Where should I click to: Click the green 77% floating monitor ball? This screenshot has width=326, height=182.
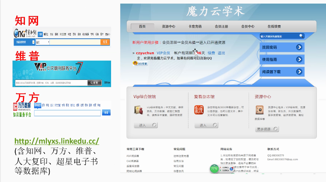pos(214,168)
